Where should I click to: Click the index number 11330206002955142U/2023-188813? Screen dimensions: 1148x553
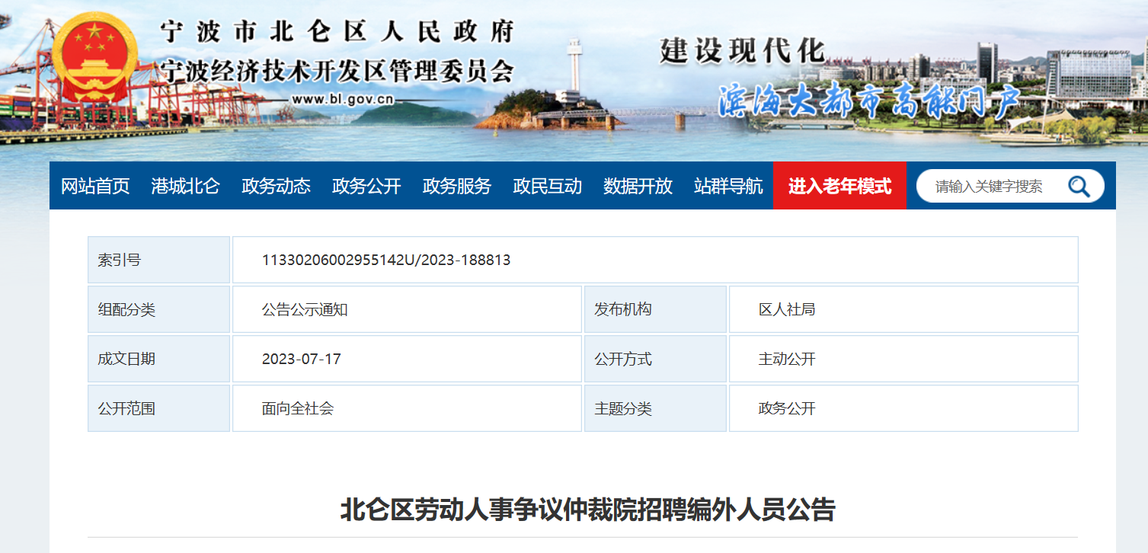pos(386,260)
